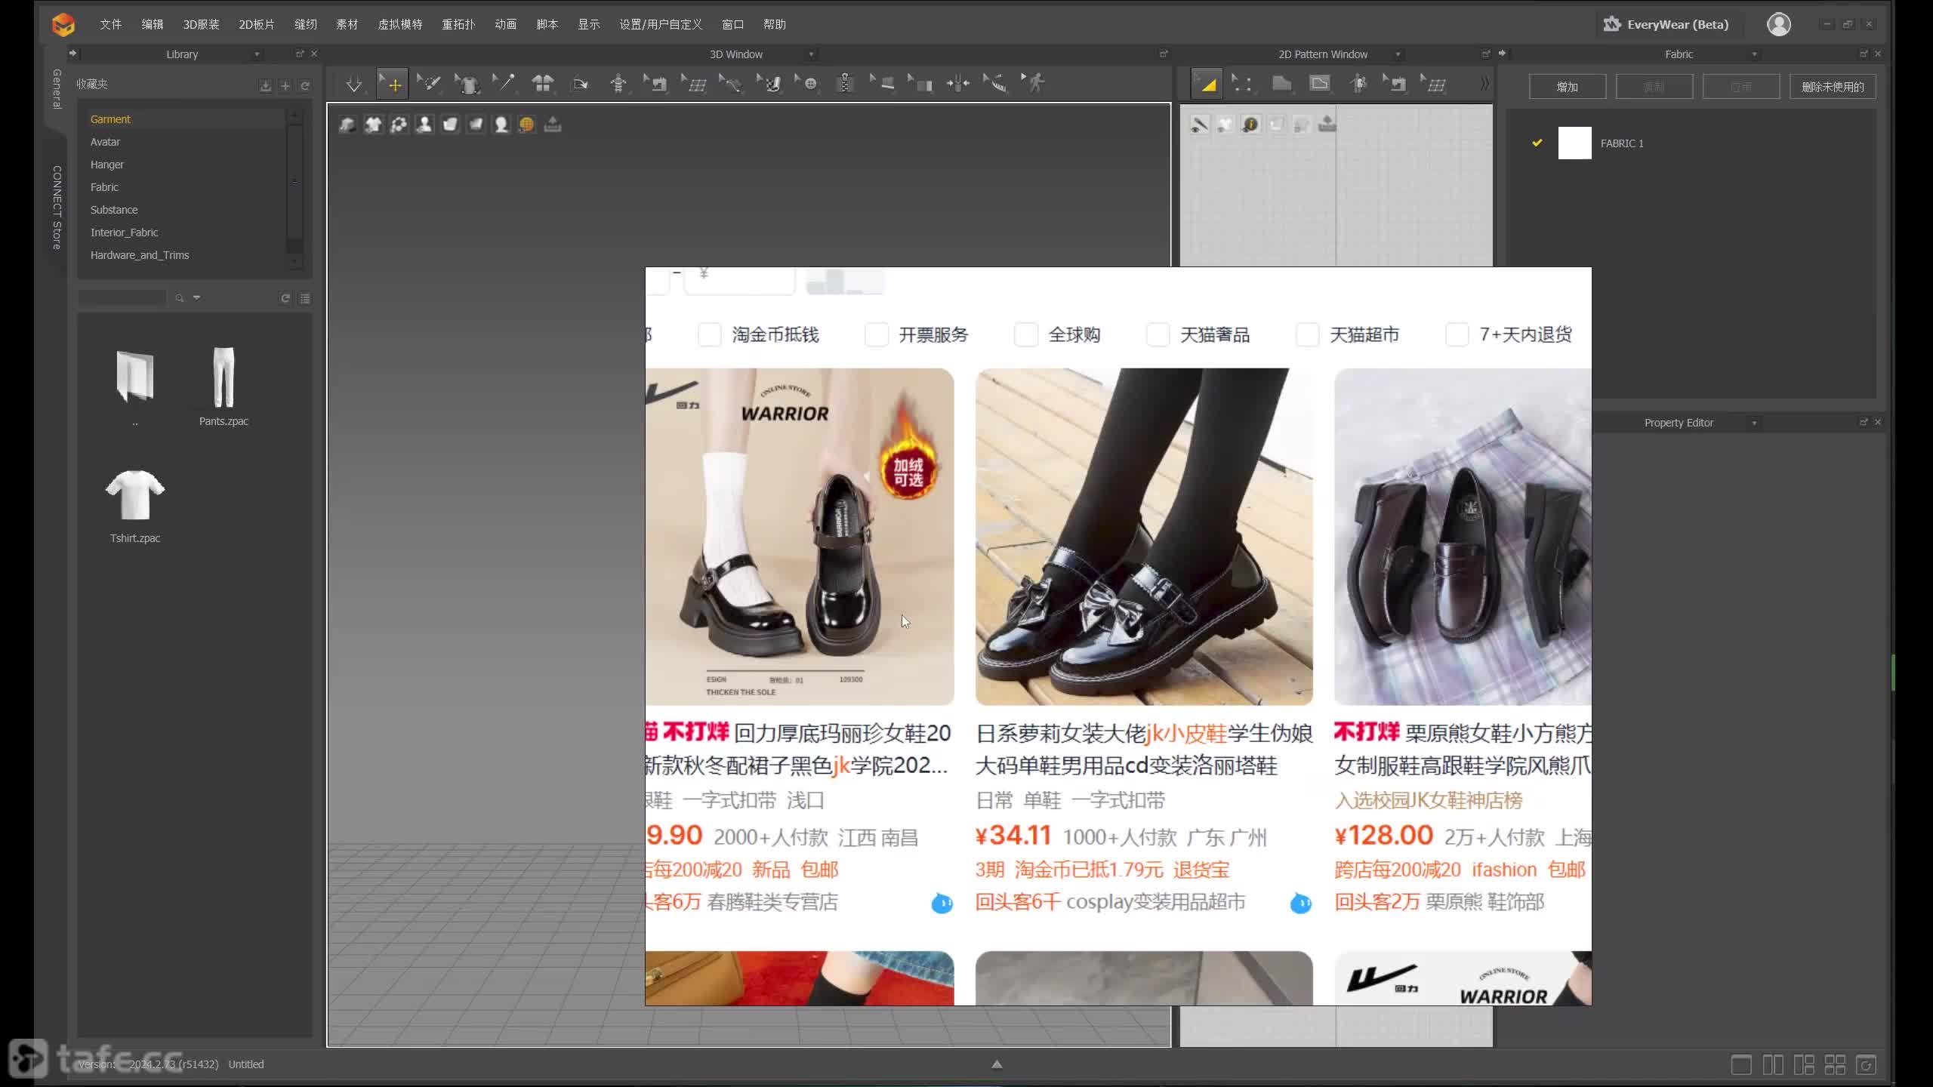Click the Reset 2D Arrangement garment icon
The width and height of the screenshot is (1933, 1087).
tap(542, 84)
